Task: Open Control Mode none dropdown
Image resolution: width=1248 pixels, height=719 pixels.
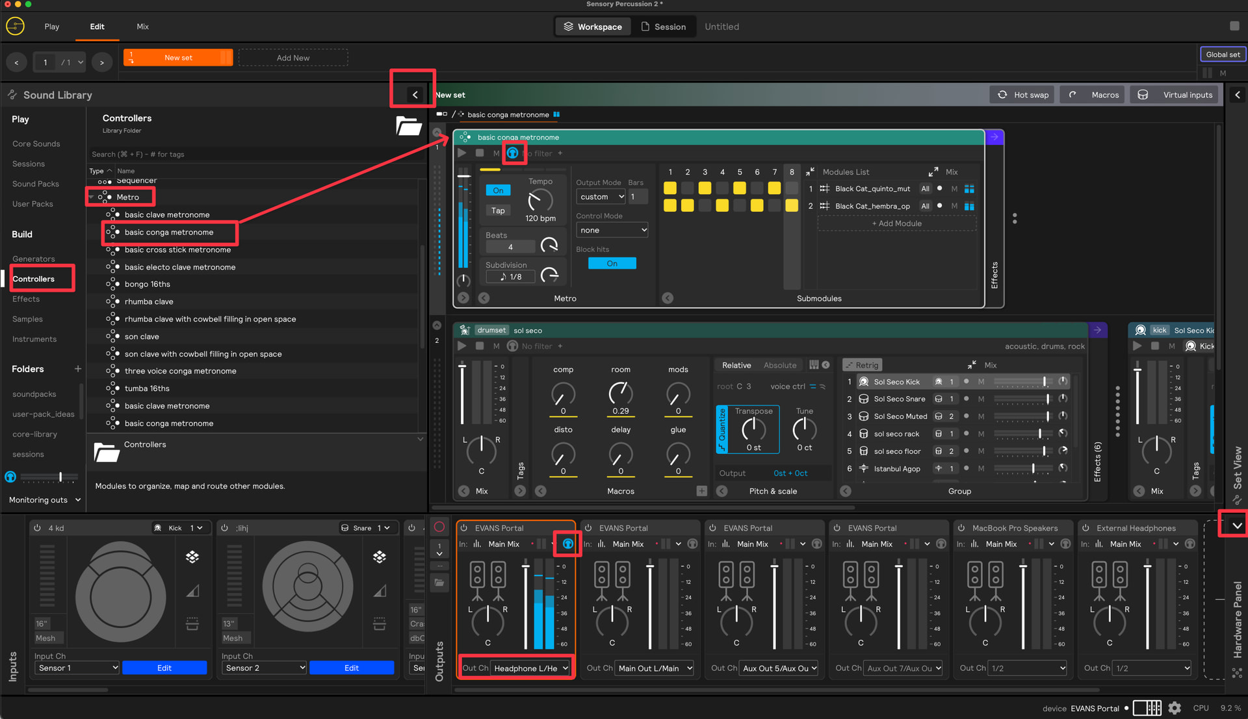Action: click(612, 231)
